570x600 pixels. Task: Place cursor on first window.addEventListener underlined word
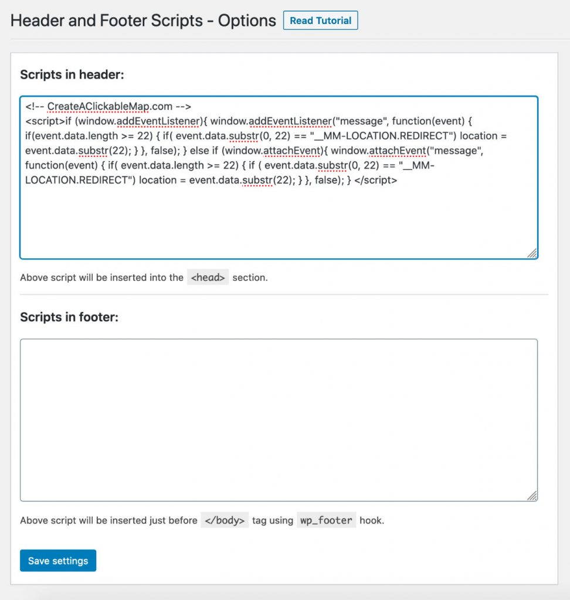(x=159, y=121)
